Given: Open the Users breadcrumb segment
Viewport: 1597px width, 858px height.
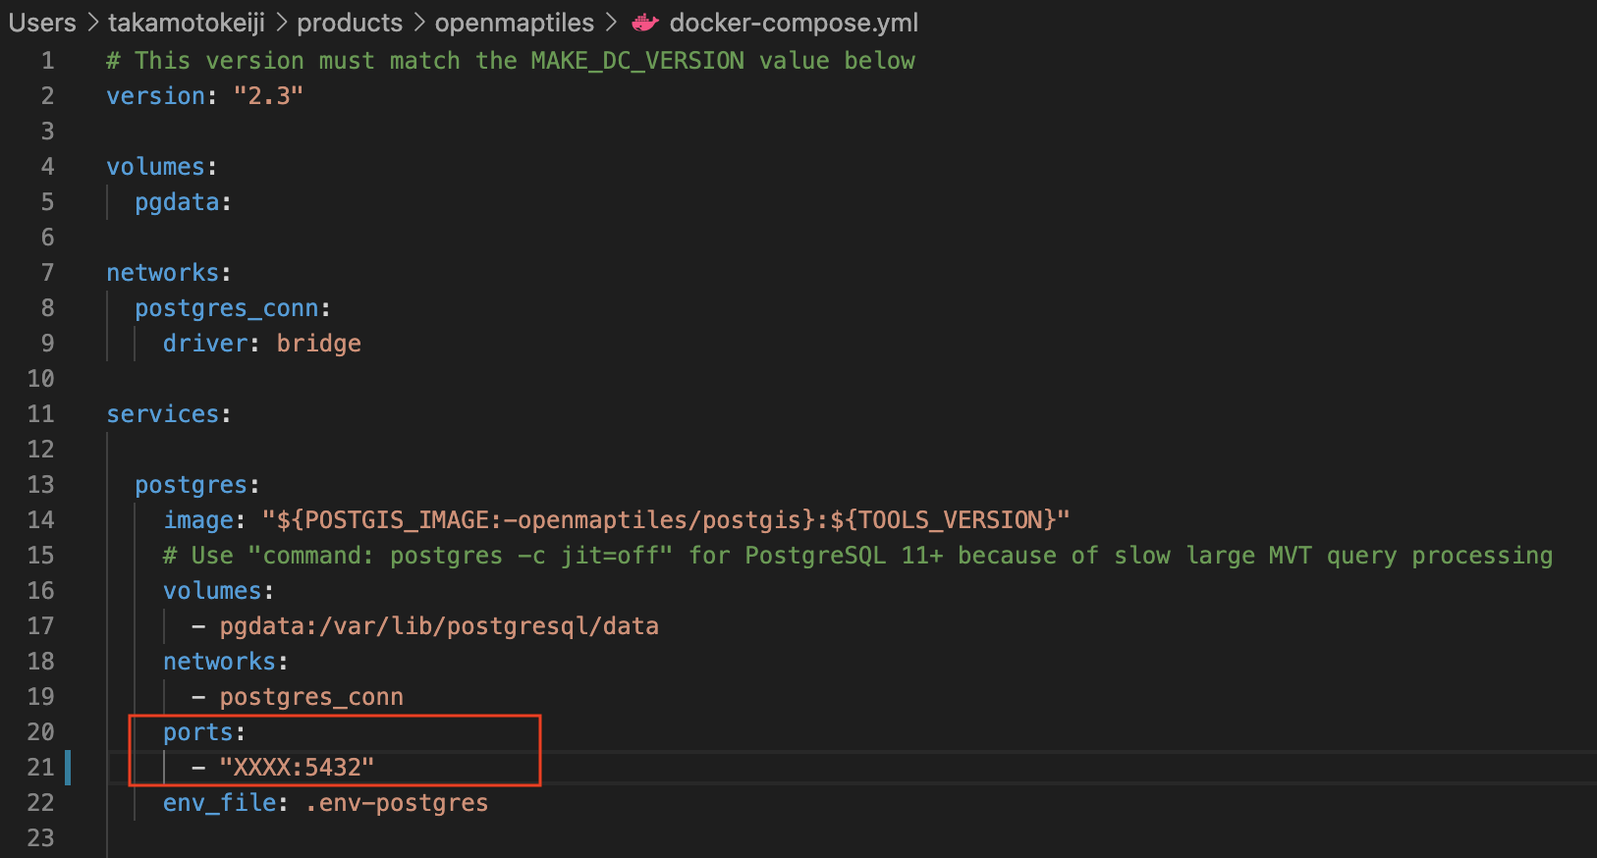Looking at the screenshot, I should click(42, 23).
